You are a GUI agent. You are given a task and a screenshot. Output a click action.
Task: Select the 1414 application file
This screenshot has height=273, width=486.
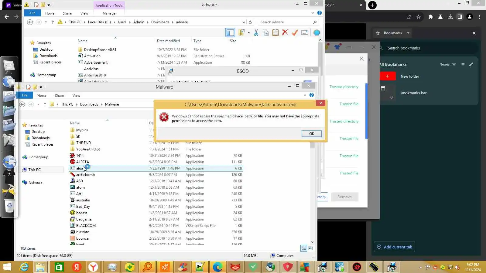tap(80, 156)
